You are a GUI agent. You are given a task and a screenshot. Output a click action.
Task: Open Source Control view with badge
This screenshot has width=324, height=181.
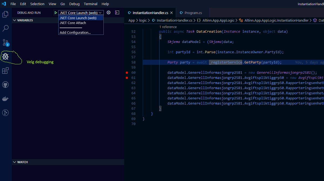pyautogui.click(x=5, y=42)
